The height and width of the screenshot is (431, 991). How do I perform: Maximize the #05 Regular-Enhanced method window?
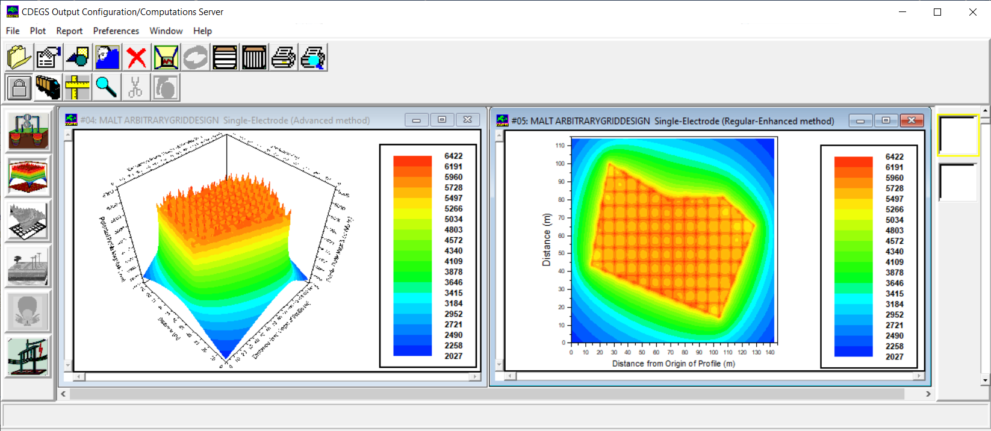(886, 121)
